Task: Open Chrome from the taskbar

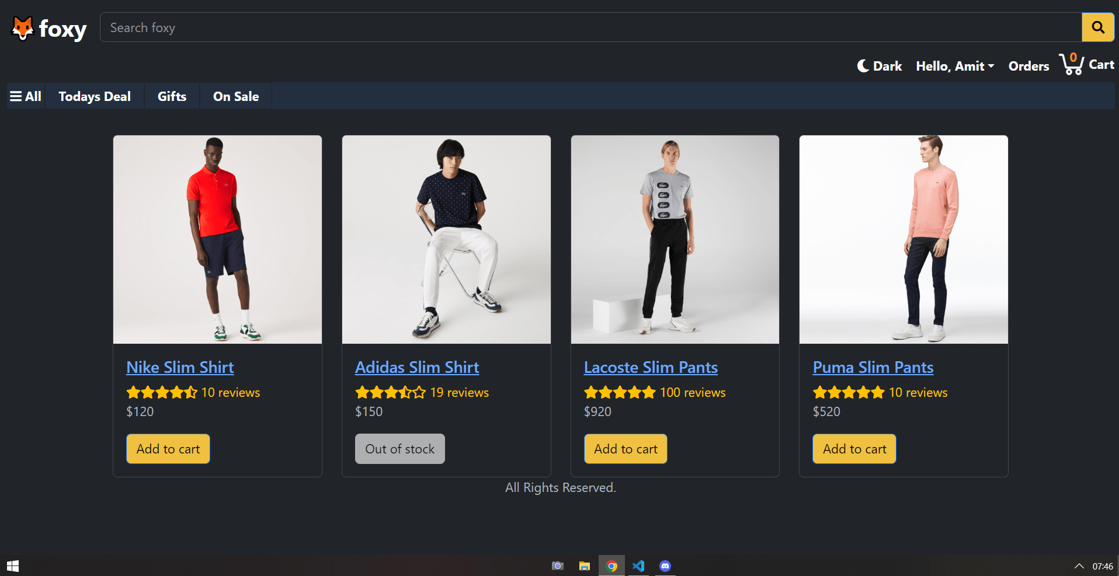Action: 611,565
